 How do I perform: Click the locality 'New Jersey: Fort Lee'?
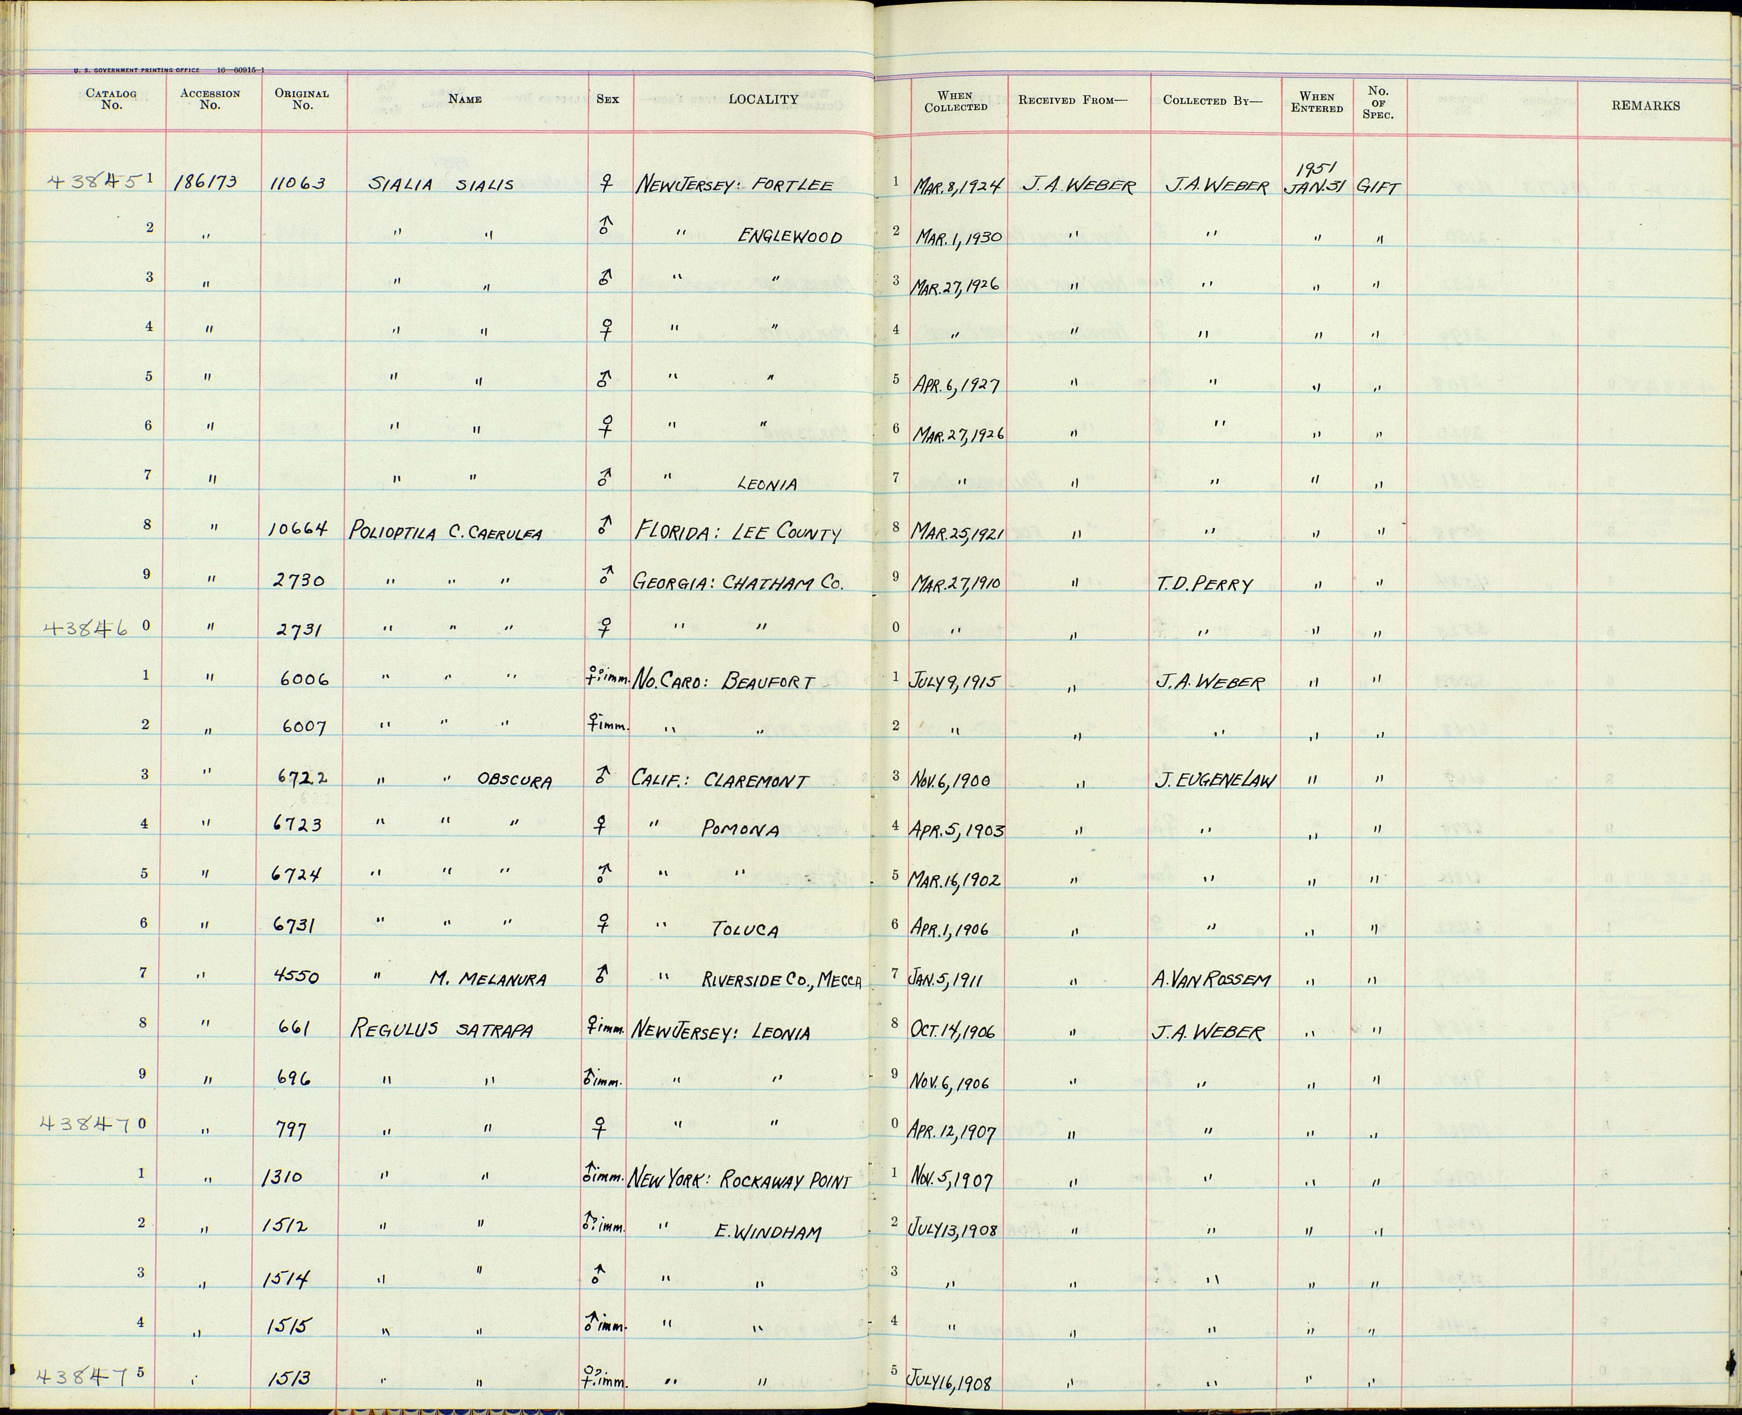(736, 186)
